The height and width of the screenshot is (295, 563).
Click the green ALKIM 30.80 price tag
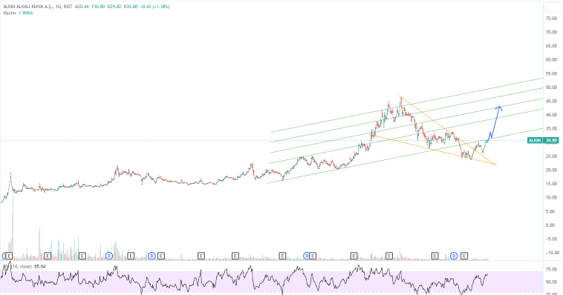click(x=543, y=141)
